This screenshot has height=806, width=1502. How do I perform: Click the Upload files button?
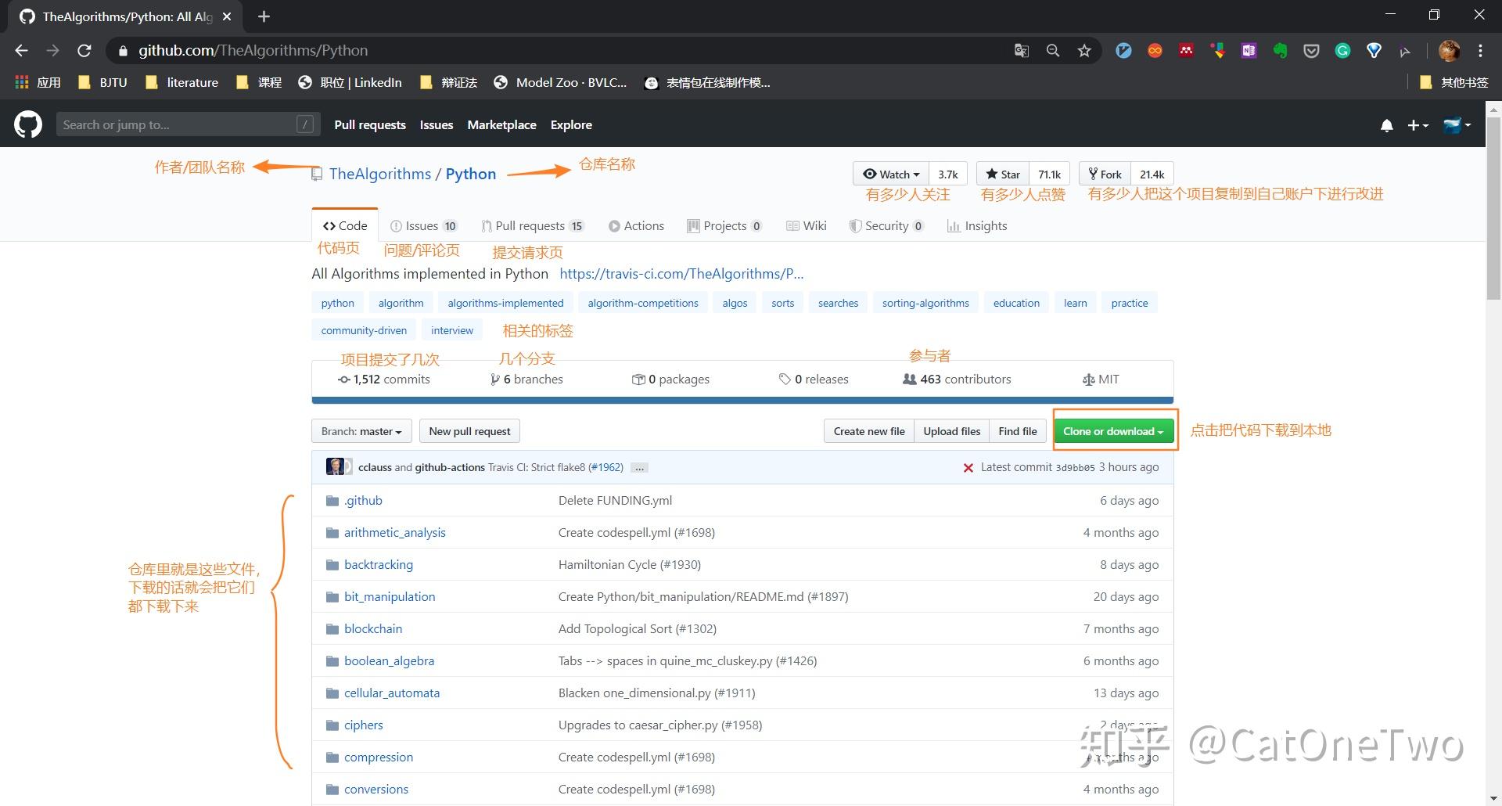click(x=951, y=430)
